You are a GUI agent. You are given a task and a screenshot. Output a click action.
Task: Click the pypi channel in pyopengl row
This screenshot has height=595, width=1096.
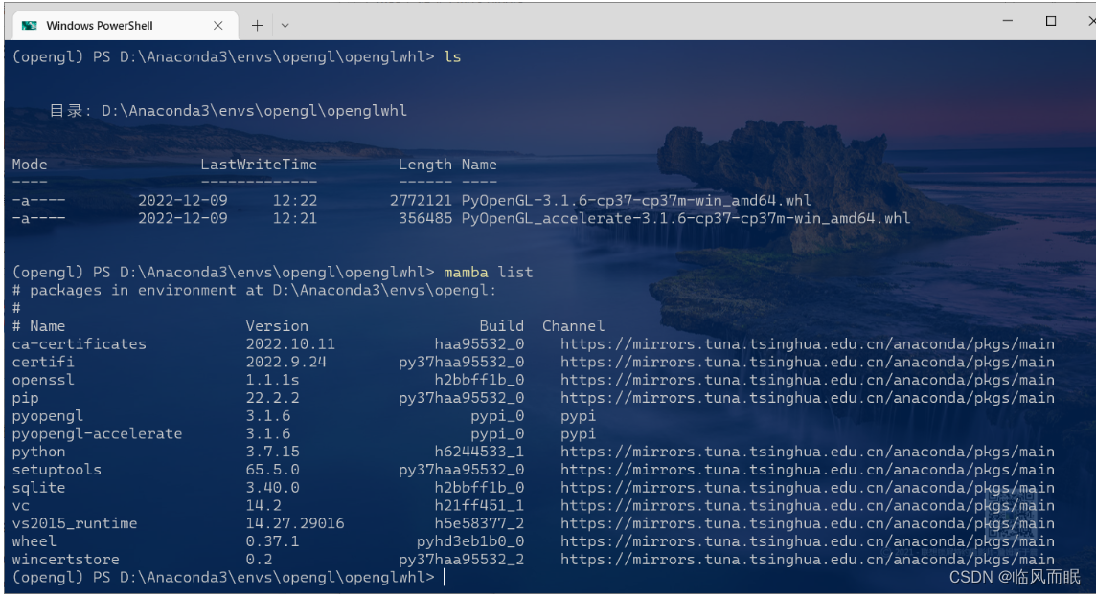tap(578, 416)
